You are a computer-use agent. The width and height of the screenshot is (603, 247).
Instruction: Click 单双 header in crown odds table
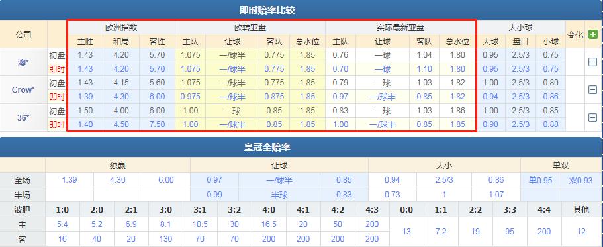561,166
